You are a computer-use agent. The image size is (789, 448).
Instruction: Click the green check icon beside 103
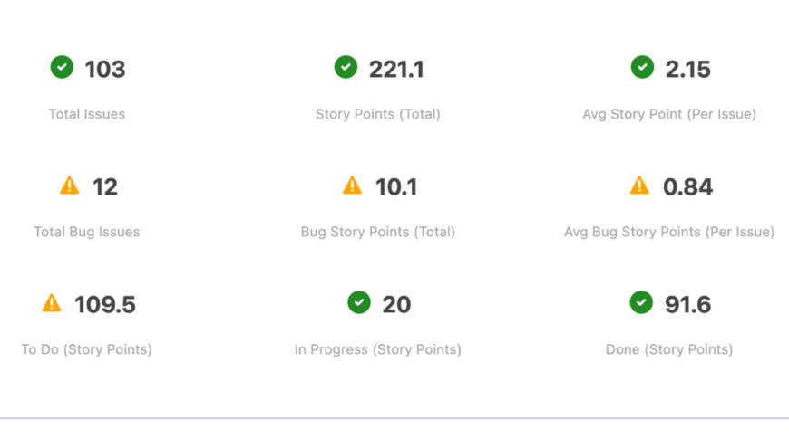(62, 67)
